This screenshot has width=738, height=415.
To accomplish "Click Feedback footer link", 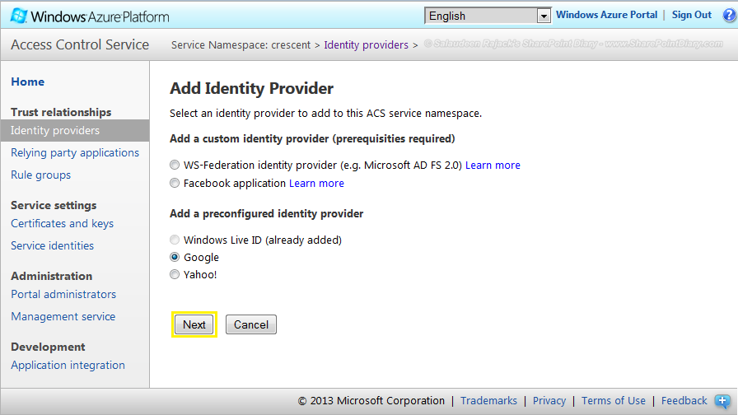I will [x=684, y=401].
